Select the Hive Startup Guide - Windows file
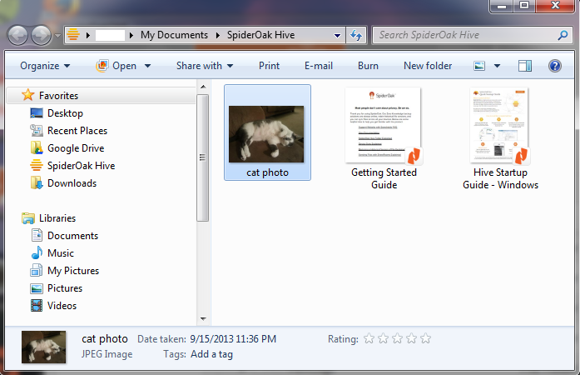The image size is (580, 375). [x=499, y=125]
